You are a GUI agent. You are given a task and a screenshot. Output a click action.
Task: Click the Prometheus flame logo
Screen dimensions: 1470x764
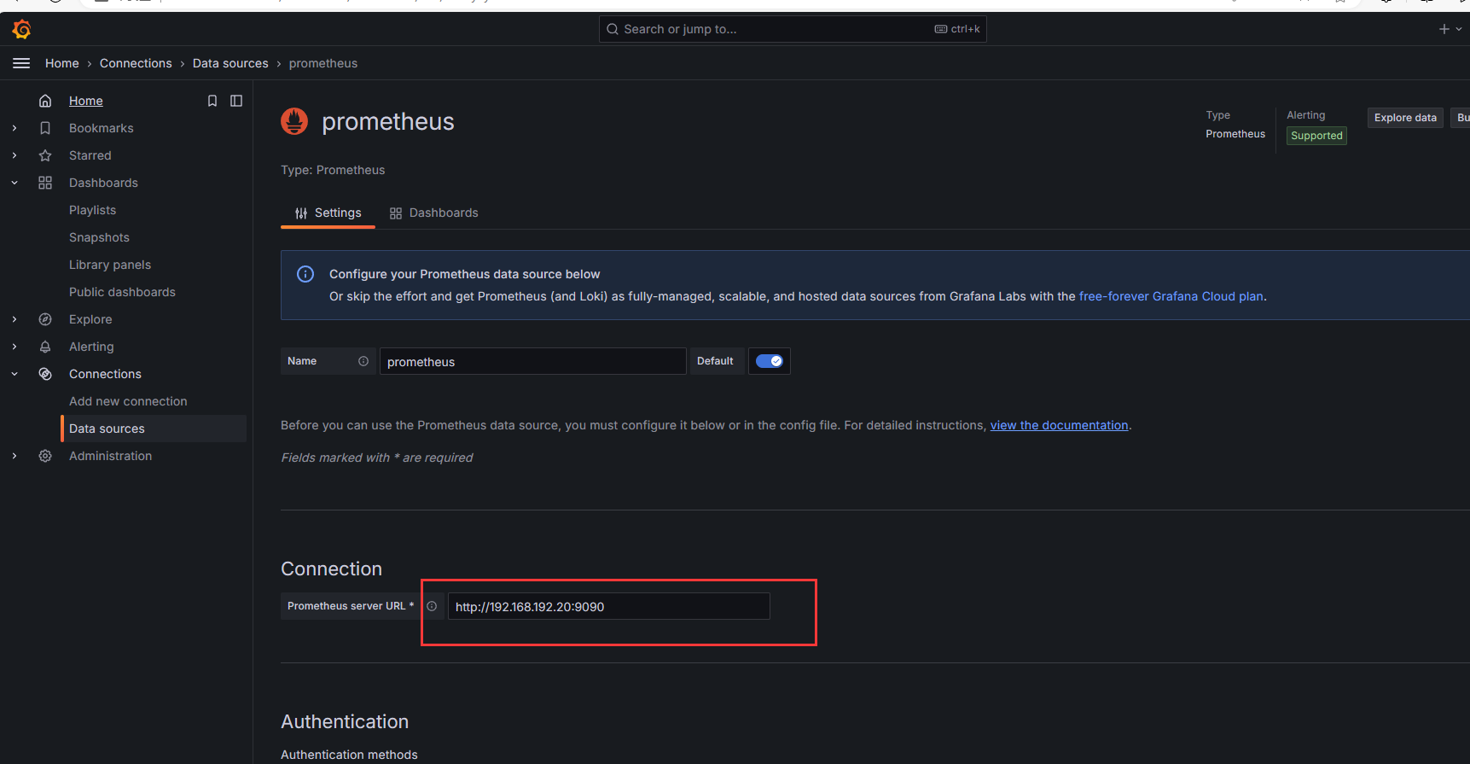294,121
